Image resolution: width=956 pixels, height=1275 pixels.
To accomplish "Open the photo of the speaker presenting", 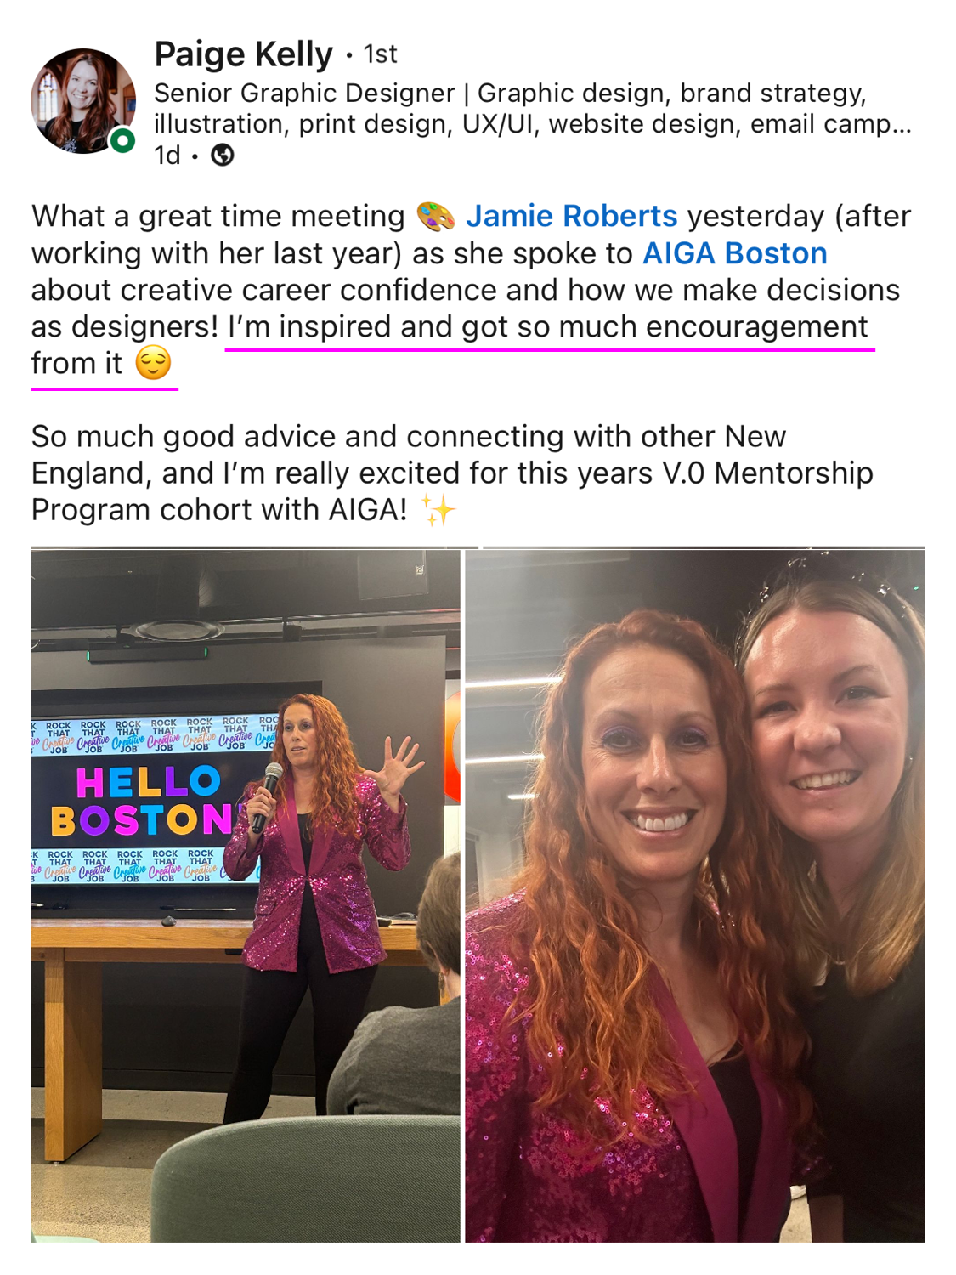I will tap(246, 896).
